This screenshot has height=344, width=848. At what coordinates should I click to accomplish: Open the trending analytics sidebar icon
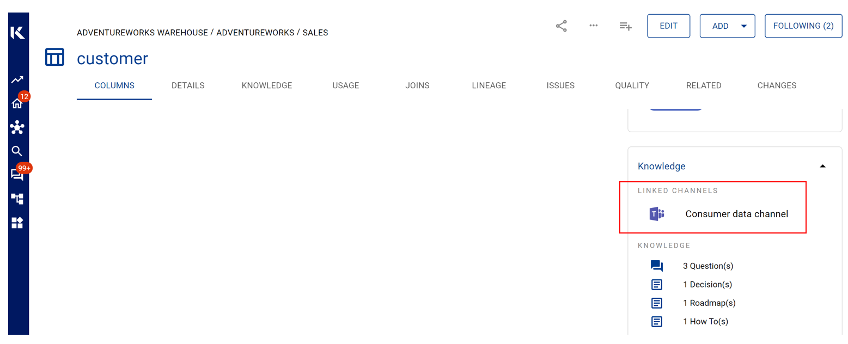pos(17,80)
